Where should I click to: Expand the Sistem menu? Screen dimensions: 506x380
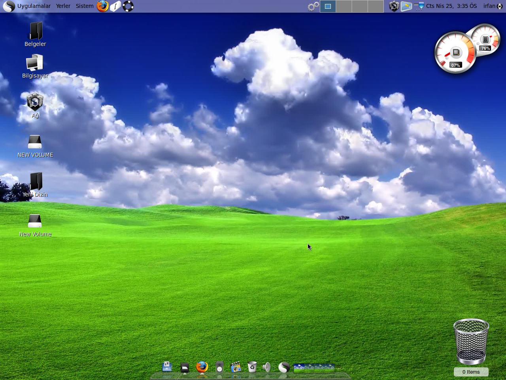(85, 6)
